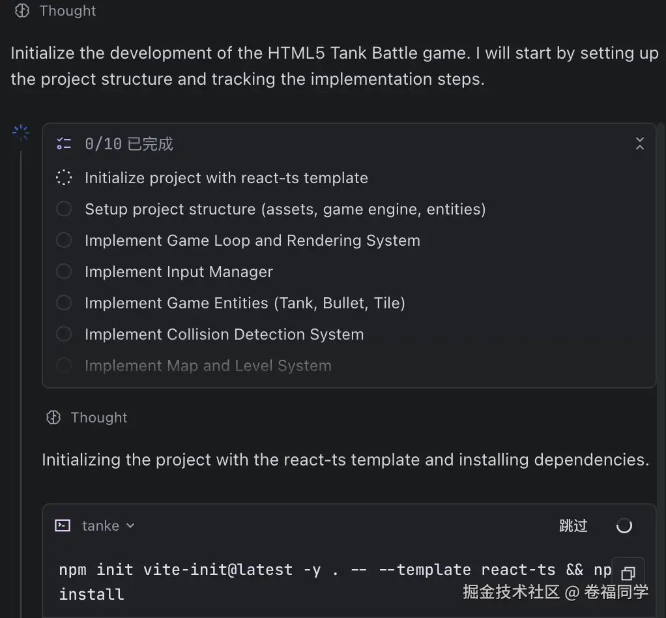Click the copy command icon
The height and width of the screenshot is (618, 666).
coord(628,573)
